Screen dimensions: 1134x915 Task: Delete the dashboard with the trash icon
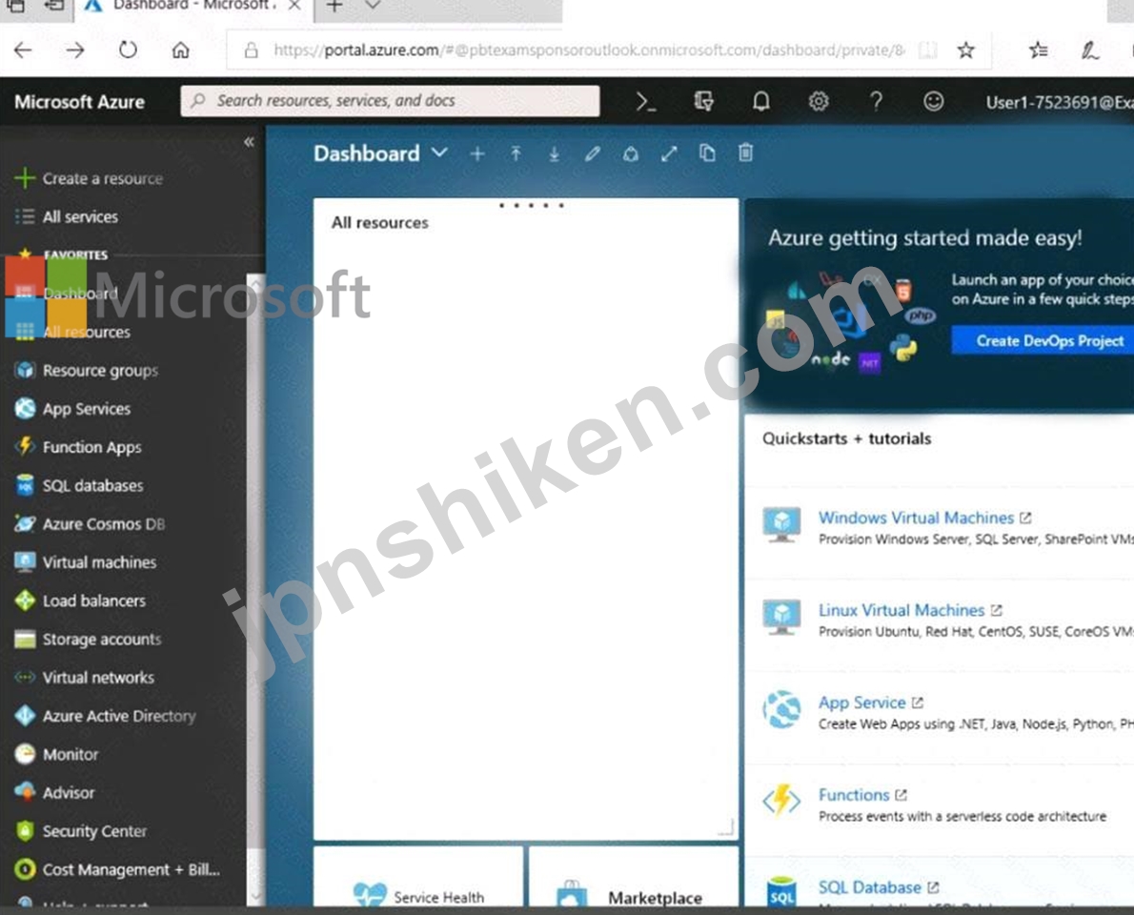coord(745,152)
